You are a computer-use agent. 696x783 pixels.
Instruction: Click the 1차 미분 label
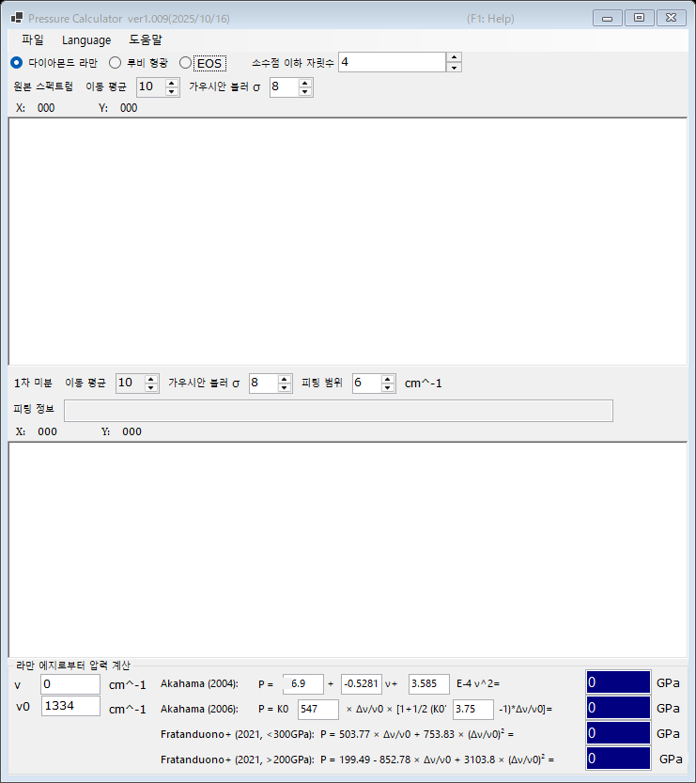pyautogui.click(x=33, y=383)
